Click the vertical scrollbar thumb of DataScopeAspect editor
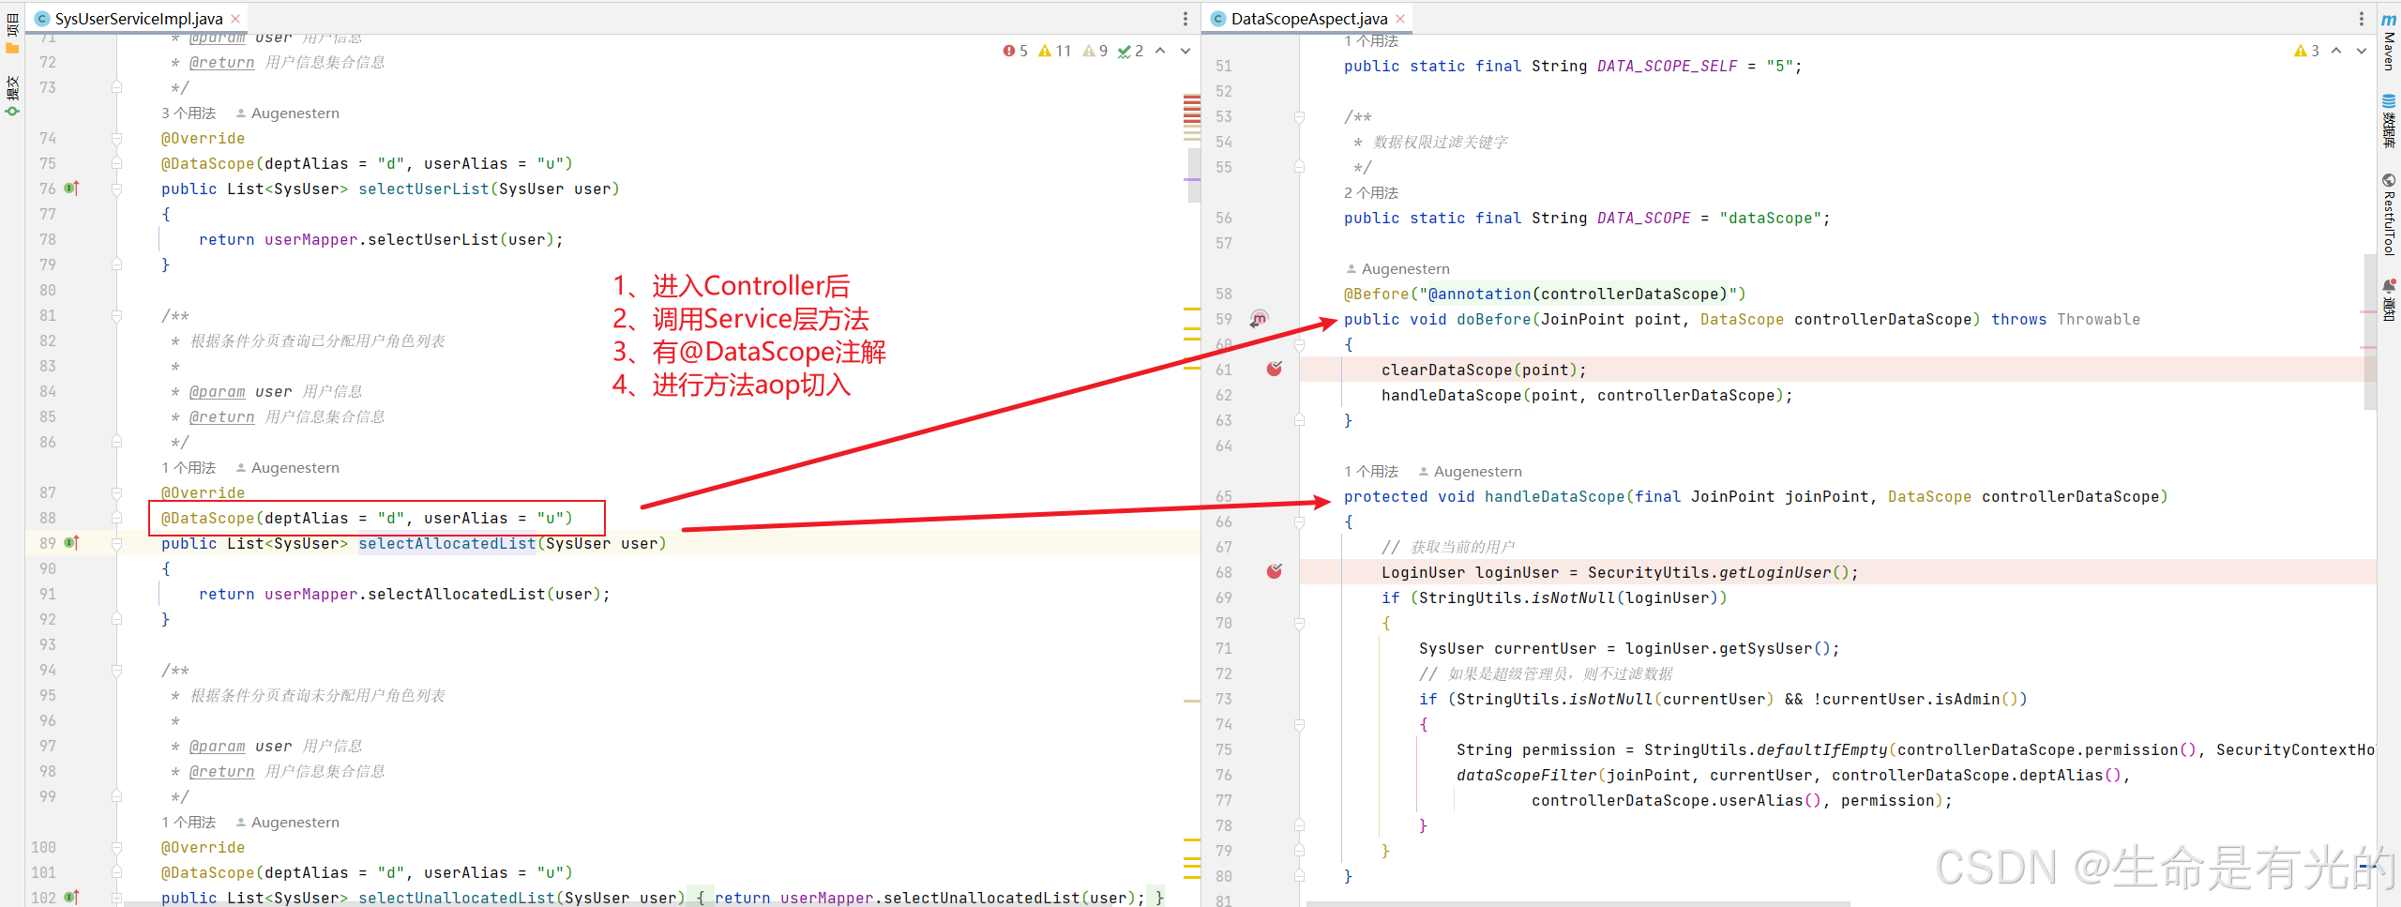This screenshot has height=907, width=2401. pyautogui.click(x=2370, y=332)
